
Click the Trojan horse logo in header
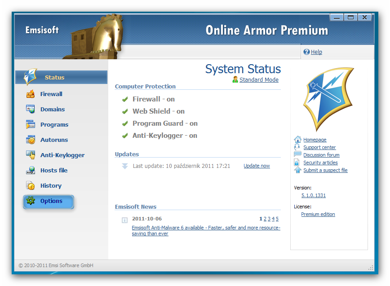[96, 36]
